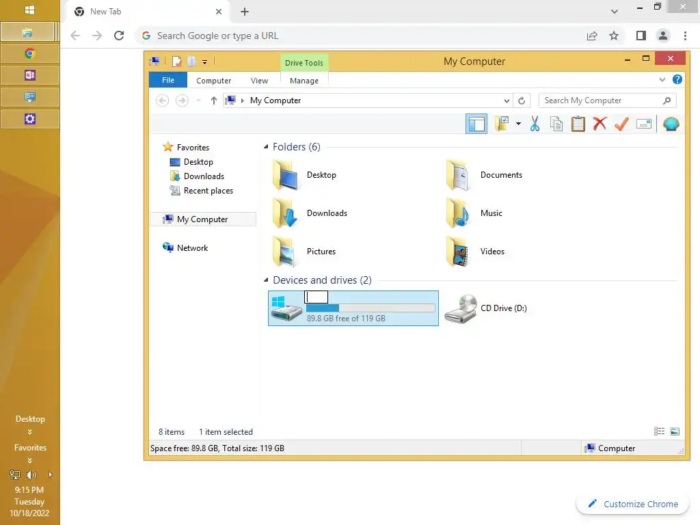Screen dimensions: 700x525
Task: Click the drive rename text box
Action: coord(316,297)
